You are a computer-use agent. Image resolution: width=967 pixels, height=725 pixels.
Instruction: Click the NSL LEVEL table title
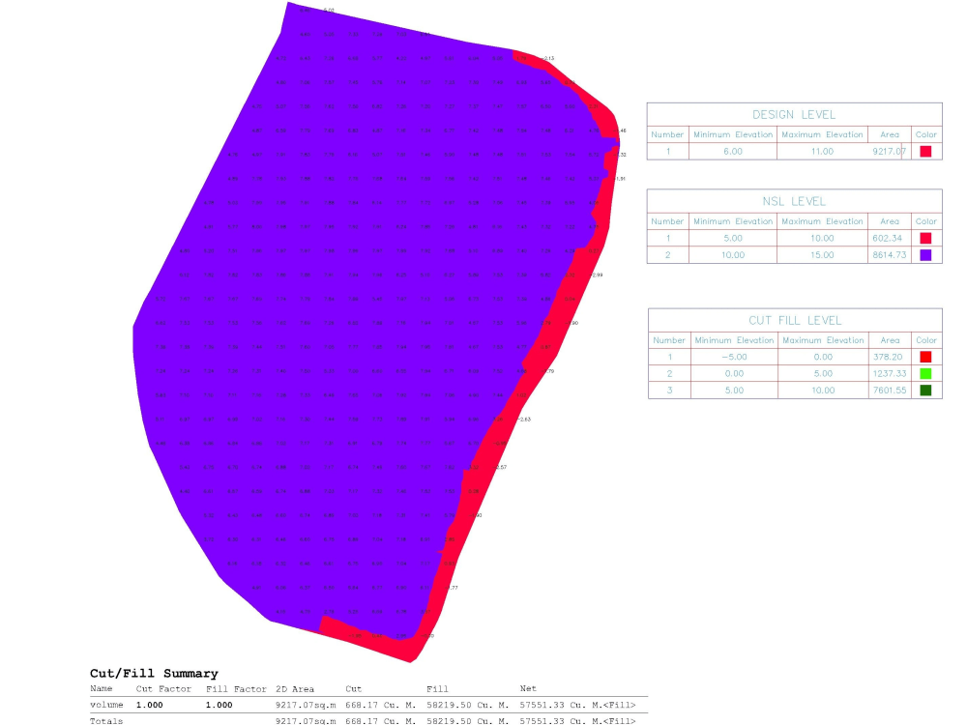pos(793,201)
